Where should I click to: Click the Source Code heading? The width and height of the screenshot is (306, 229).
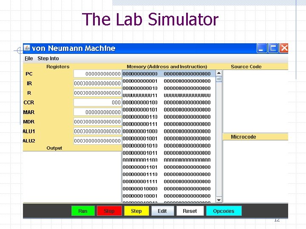246,67
